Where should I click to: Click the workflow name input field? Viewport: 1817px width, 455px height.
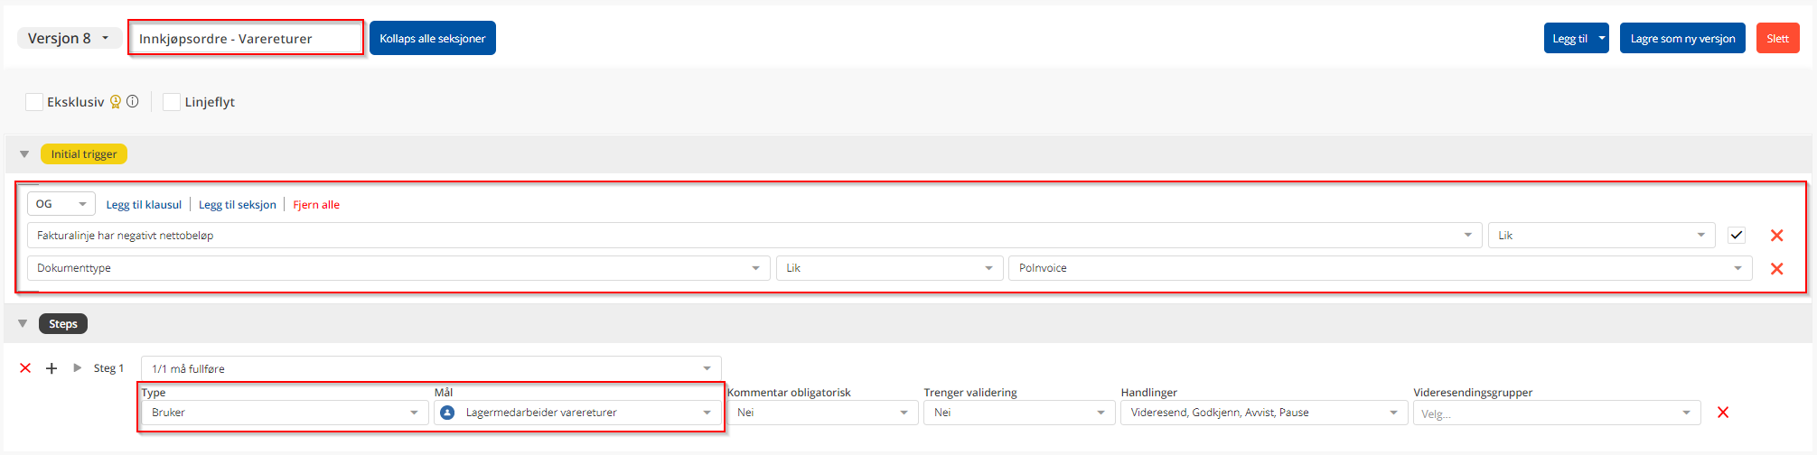click(x=245, y=39)
